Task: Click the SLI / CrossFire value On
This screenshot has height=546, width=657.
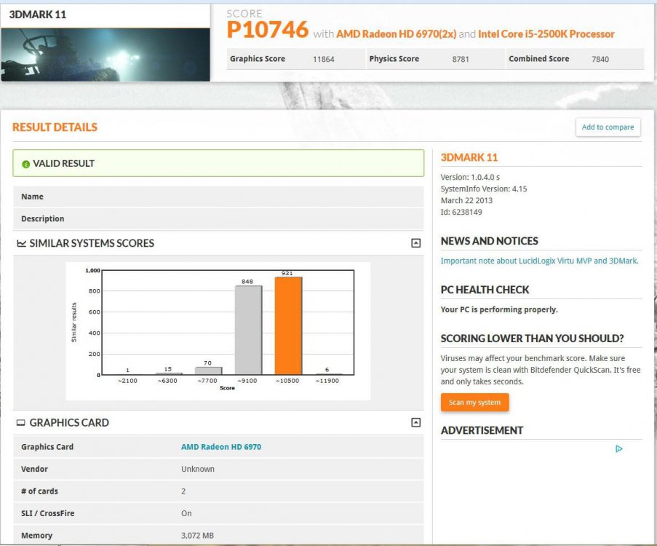Action: (186, 513)
